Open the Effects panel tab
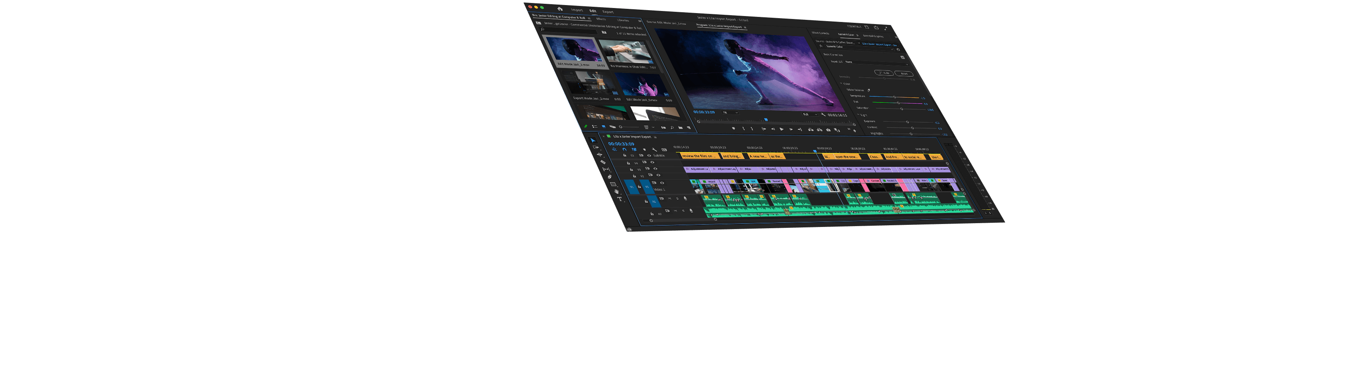Image resolution: width=1358 pixels, height=386 pixels. click(601, 19)
